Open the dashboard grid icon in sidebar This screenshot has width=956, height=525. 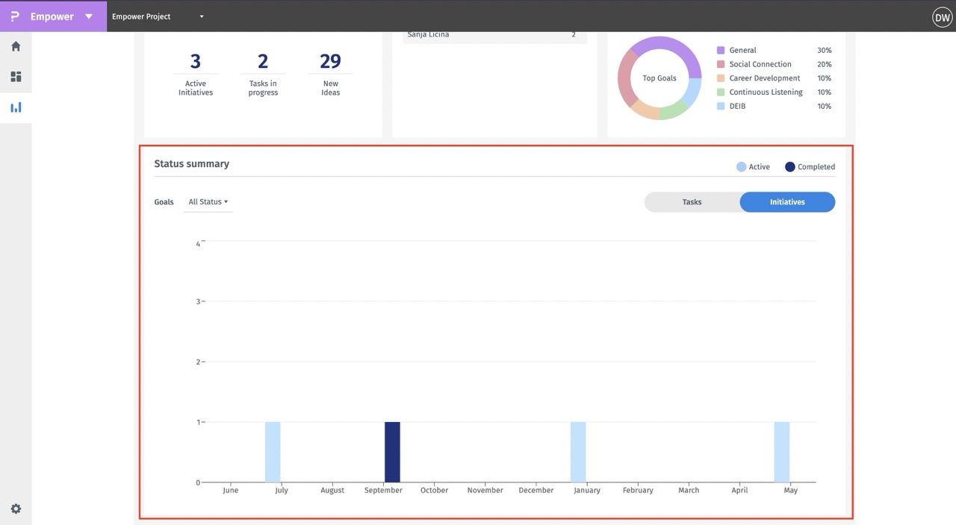[x=16, y=77]
